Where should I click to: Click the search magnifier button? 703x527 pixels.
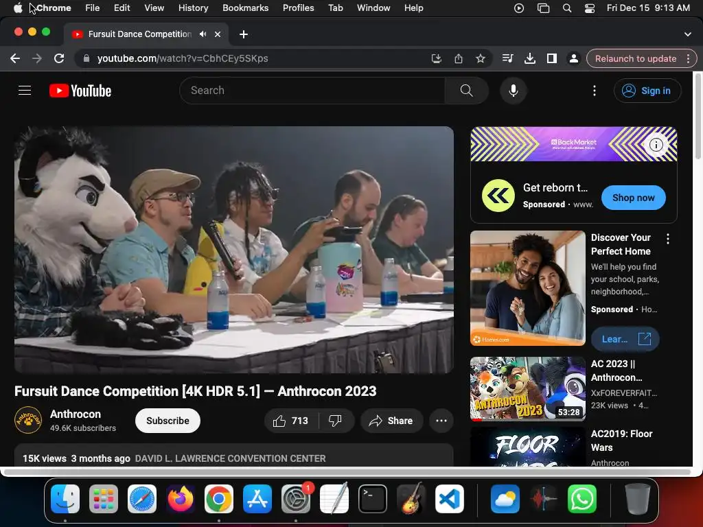click(x=466, y=91)
